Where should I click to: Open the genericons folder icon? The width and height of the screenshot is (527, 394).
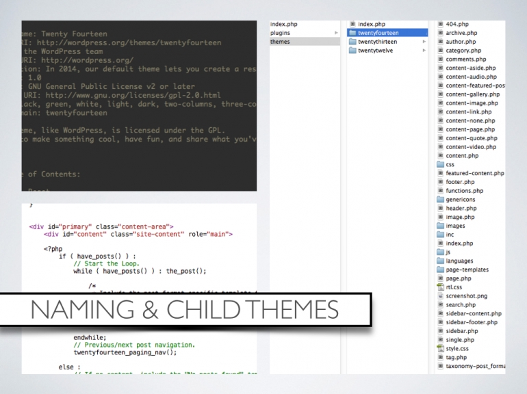pos(440,200)
